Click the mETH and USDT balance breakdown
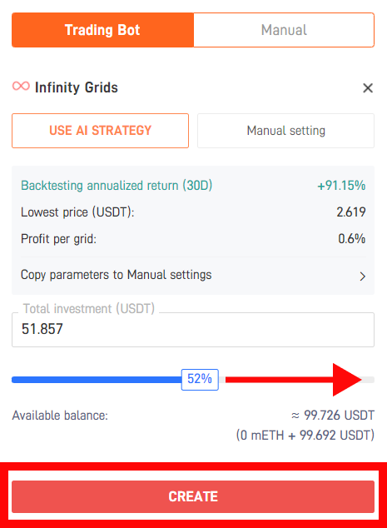The height and width of the screenshot is (528, 387). (x=305, y=435)
